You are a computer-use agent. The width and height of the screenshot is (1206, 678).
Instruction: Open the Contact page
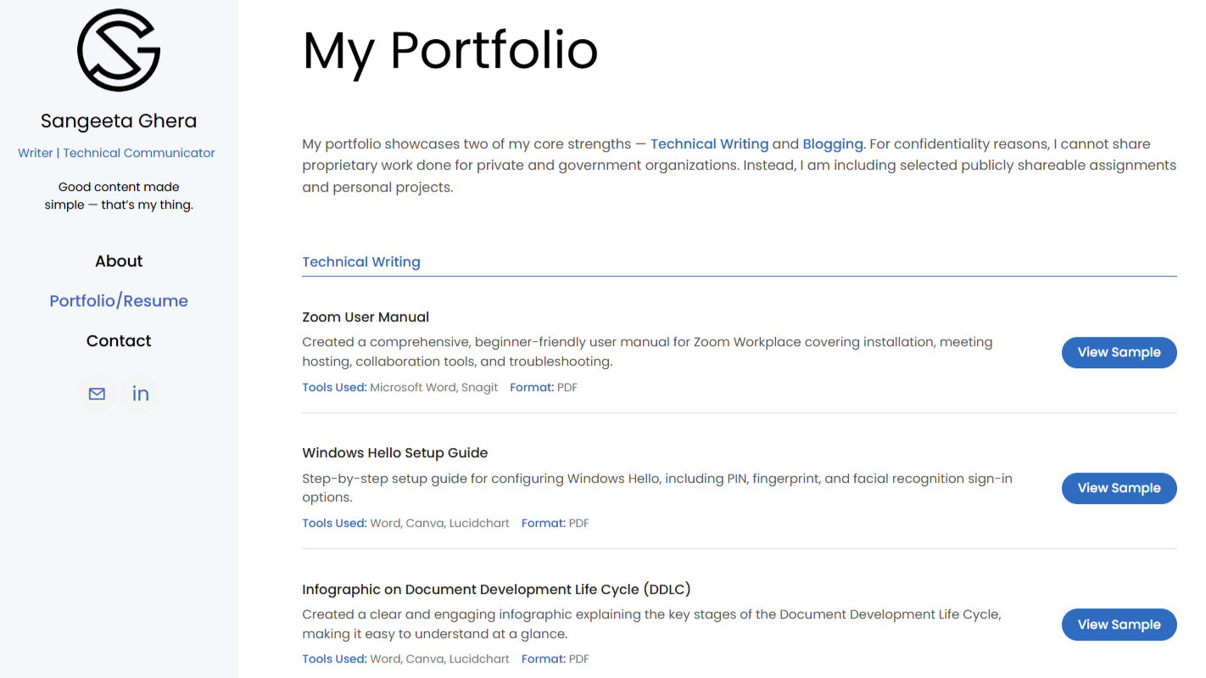119,341
